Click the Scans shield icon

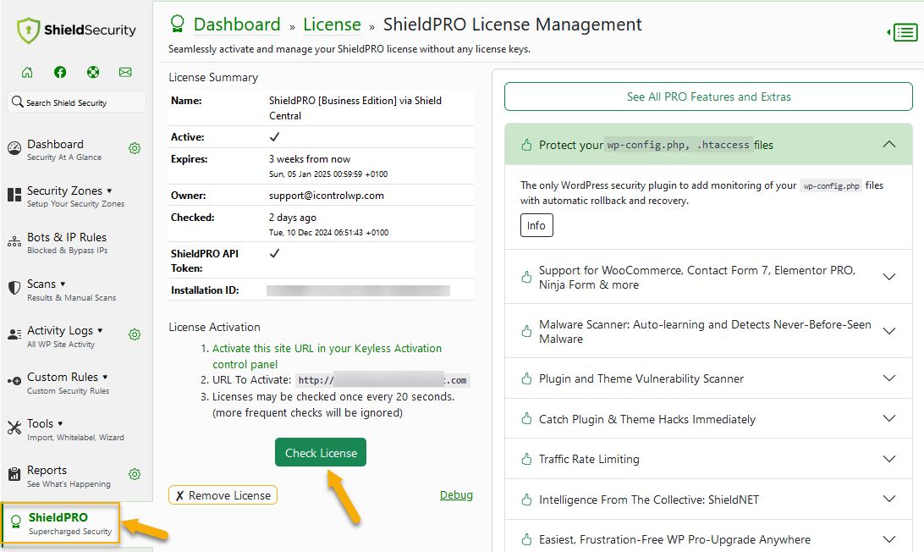click(14, 288)
